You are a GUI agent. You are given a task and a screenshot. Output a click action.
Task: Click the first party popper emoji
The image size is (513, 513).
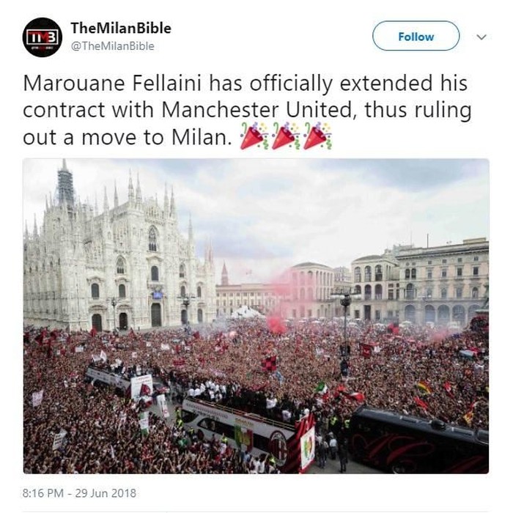(x=254, y=136)
